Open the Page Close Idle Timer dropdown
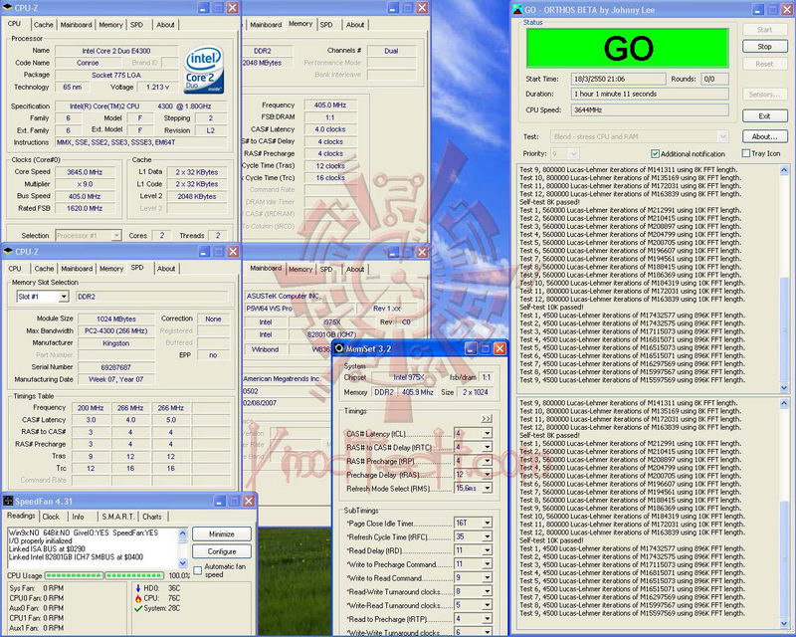 [487, 523]
